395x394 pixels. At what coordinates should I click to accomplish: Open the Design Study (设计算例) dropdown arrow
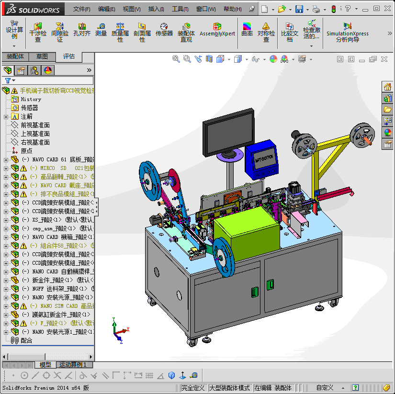[x=14, y=46]
